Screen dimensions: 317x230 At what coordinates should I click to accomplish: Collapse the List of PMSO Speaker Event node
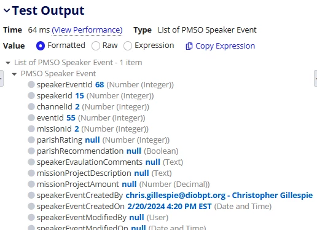point(8,63)
